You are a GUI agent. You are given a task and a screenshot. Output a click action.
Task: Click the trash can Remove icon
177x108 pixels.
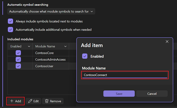[x=47, y=101]
